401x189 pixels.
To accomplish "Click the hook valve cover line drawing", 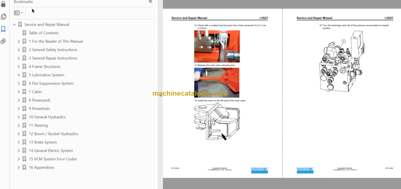I will tap(217, 122).
